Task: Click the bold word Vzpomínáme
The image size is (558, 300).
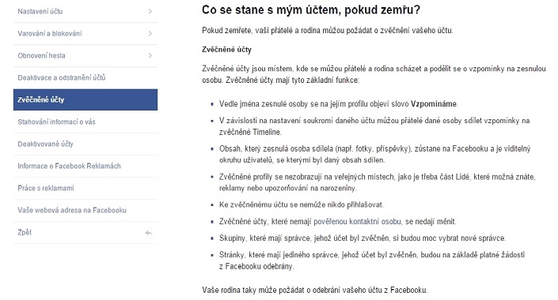Action: [434, 104]
